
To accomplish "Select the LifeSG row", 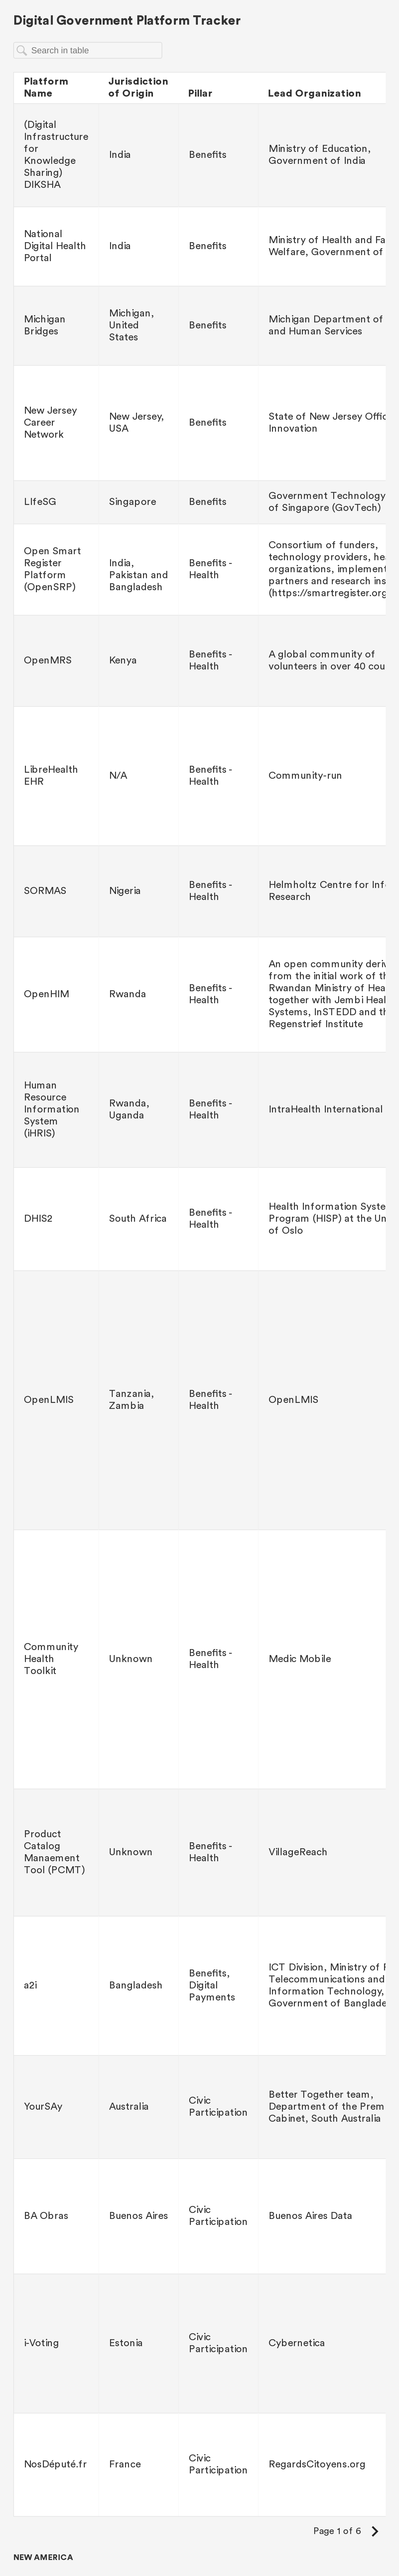I will [199, 502].
